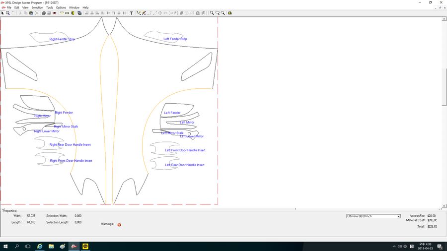Viewport: 447px width, 251px height.
Task: Click the printer icon
Action: click(44, 13)
